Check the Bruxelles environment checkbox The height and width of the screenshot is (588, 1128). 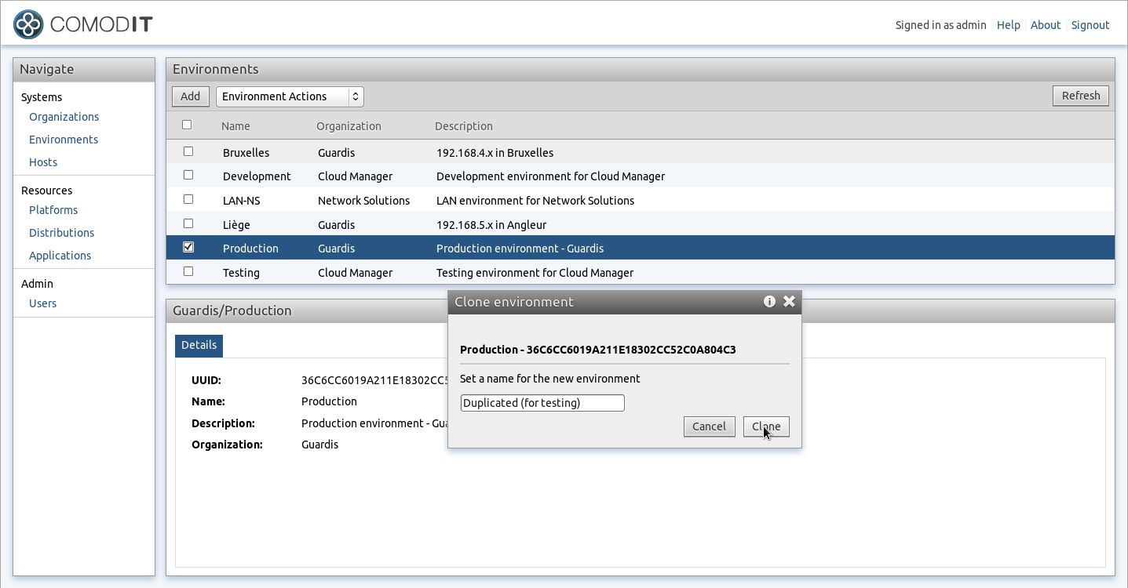[x=188, y=151]
